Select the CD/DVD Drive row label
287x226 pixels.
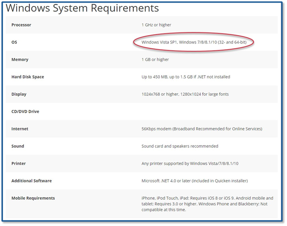pos(25,112)
